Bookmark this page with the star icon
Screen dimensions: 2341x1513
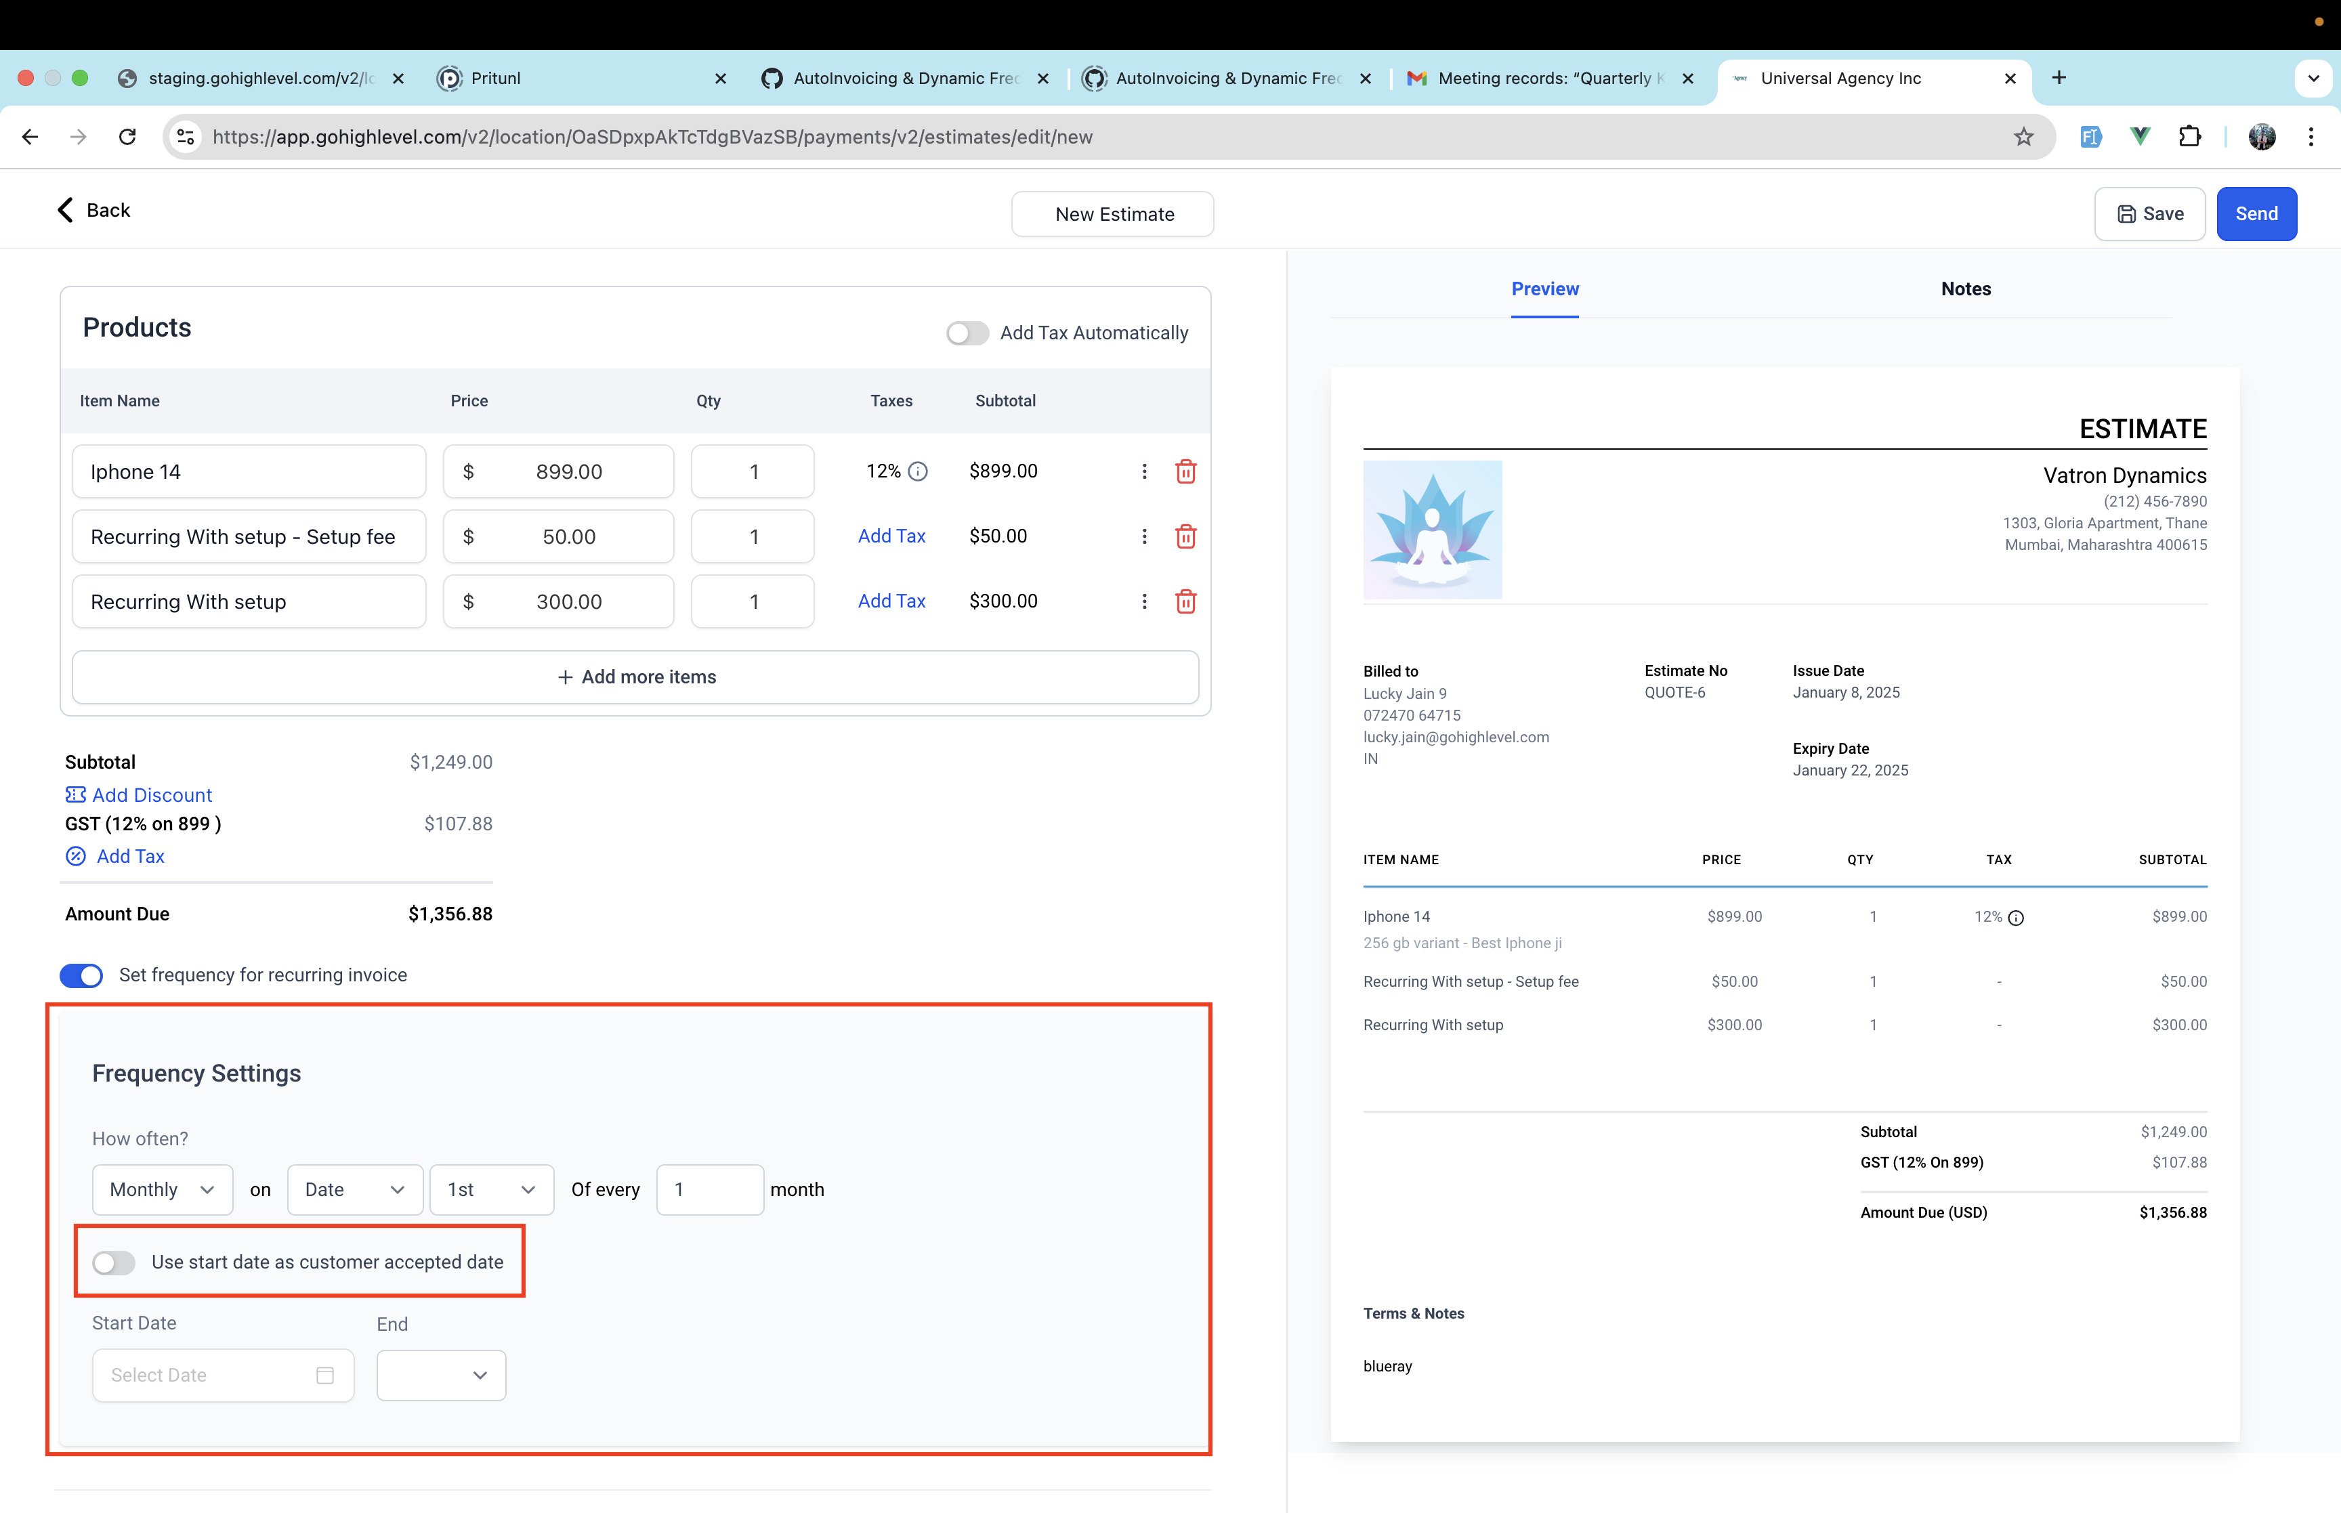(2024, 137)
